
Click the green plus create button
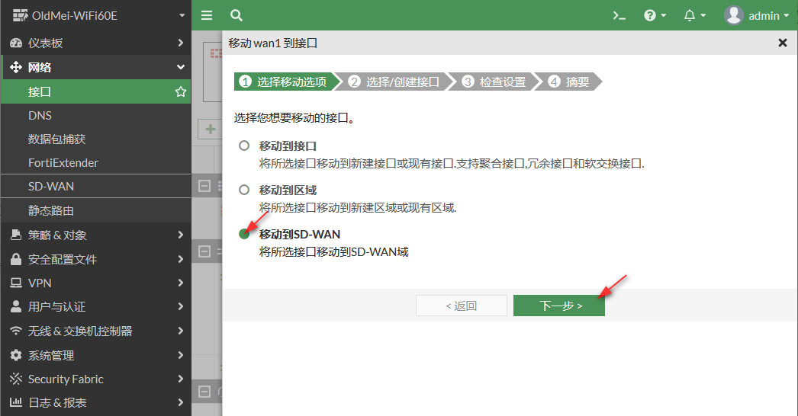click(211, 130)
